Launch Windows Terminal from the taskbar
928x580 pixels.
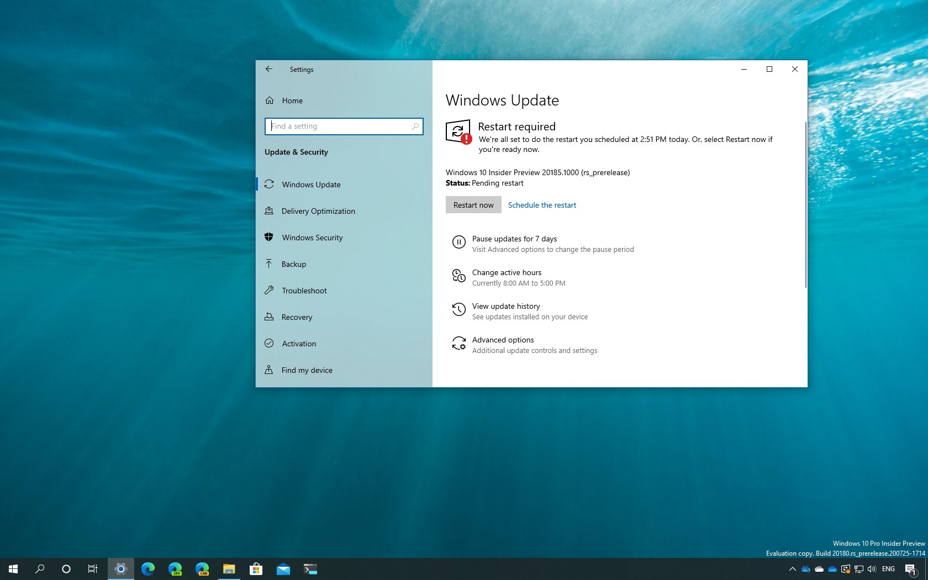point(310,569)
